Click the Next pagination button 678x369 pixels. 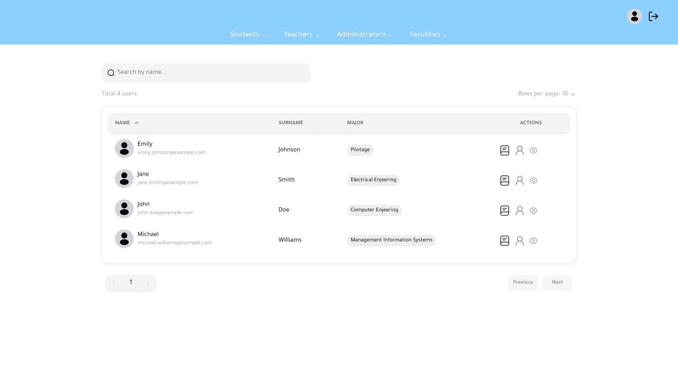(557, 282)
